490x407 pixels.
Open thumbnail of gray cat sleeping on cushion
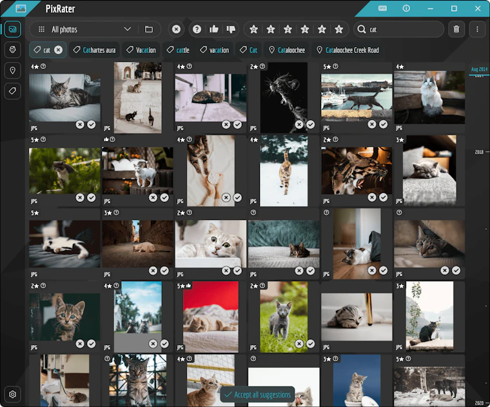(429, 171)
